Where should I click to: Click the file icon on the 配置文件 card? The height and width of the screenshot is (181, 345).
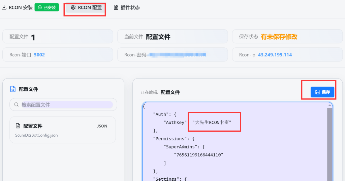pyautogui.click(x=18, y=126)
